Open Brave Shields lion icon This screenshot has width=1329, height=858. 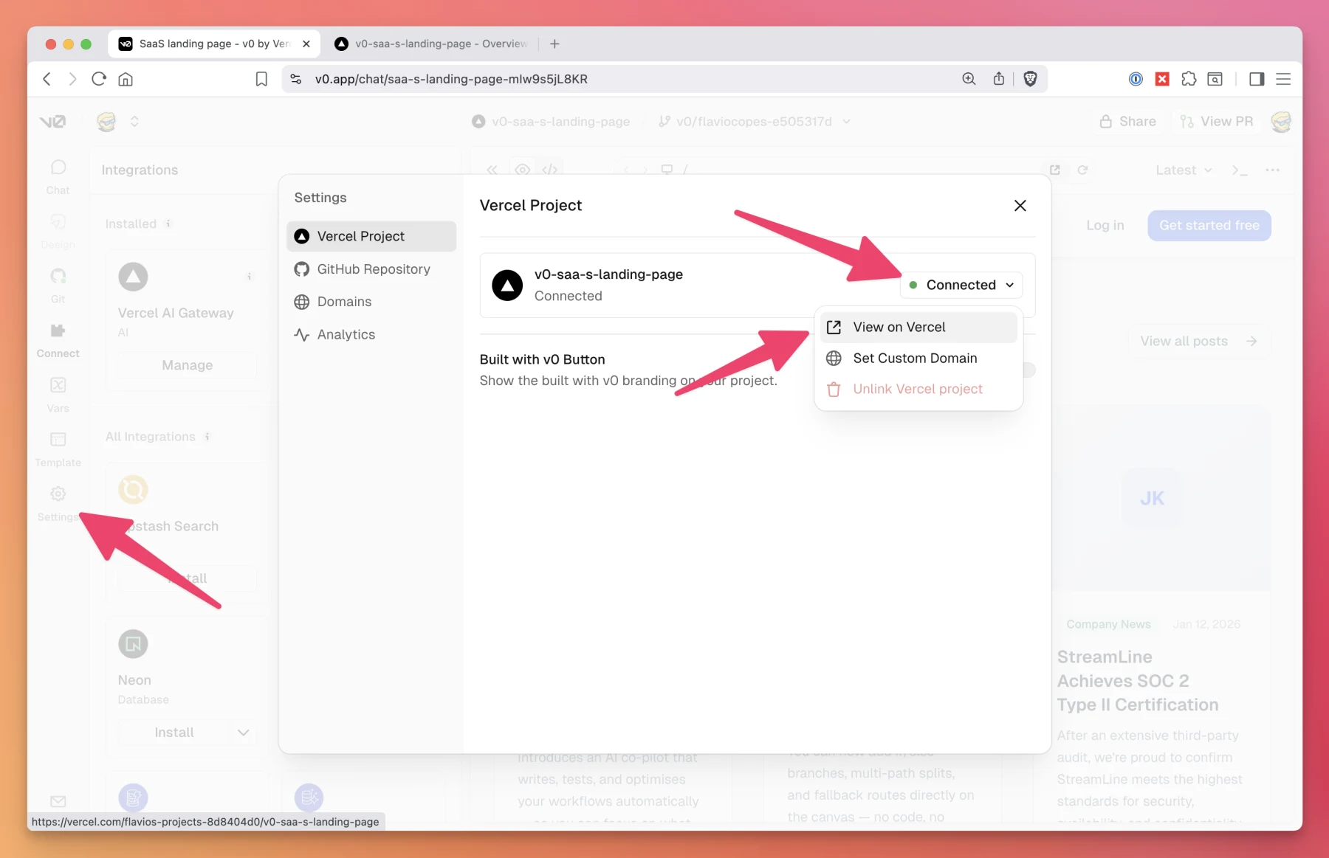[x=1030, y=79]
